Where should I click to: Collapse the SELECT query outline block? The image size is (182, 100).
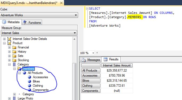[x=87, y=9]
